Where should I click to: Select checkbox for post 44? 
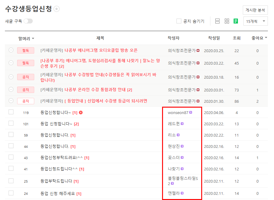pyautogui.click(x=11, y=146)
